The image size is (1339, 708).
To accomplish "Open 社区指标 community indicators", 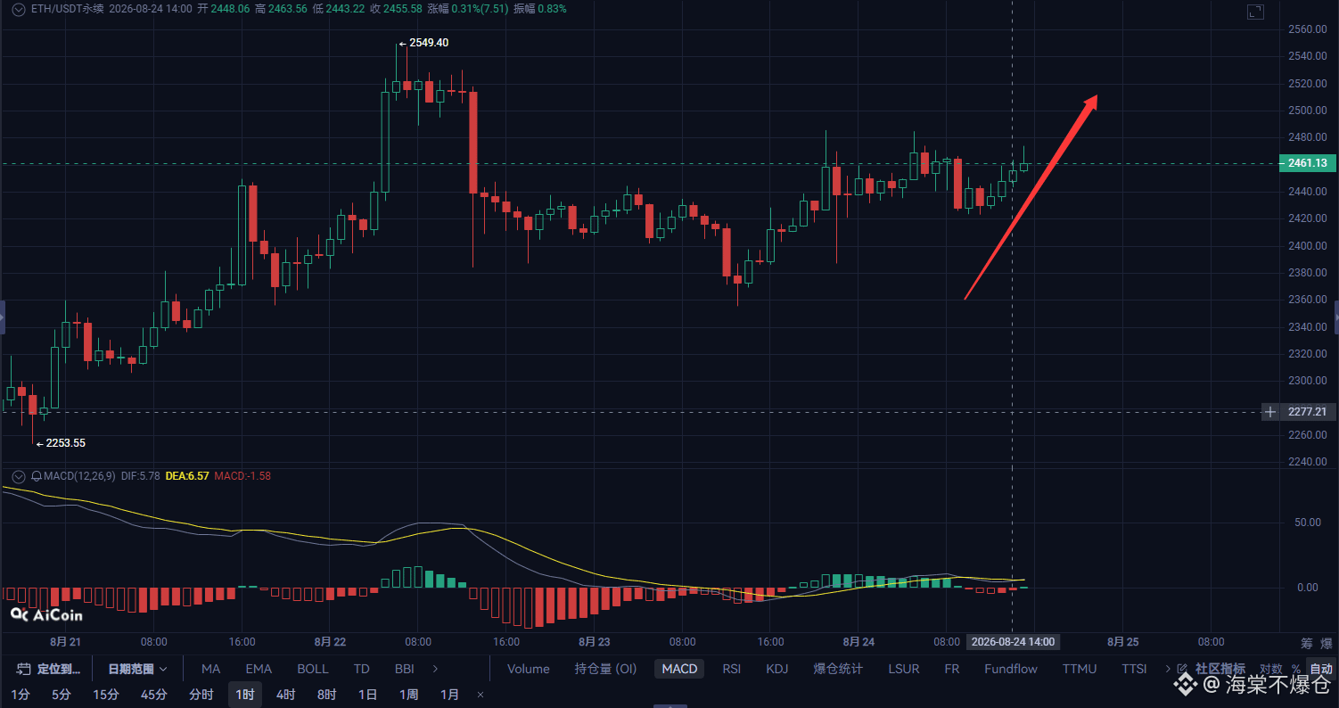I will point(1220,669).
